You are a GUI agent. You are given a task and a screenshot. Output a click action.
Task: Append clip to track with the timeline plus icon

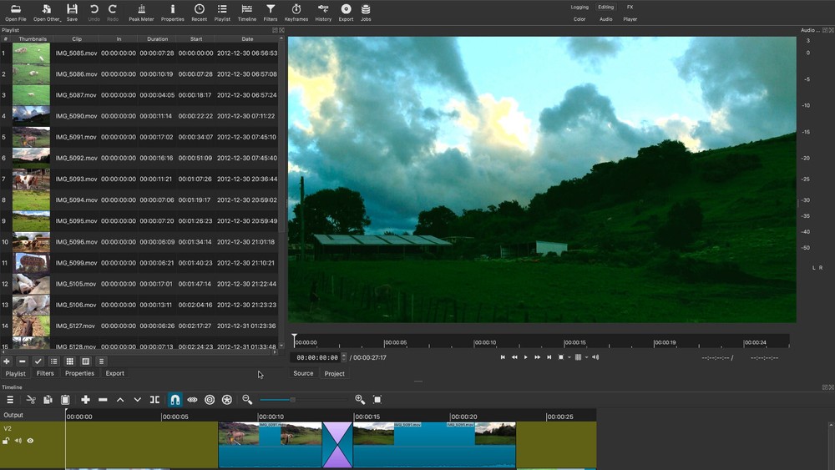(x=85, y=400)
